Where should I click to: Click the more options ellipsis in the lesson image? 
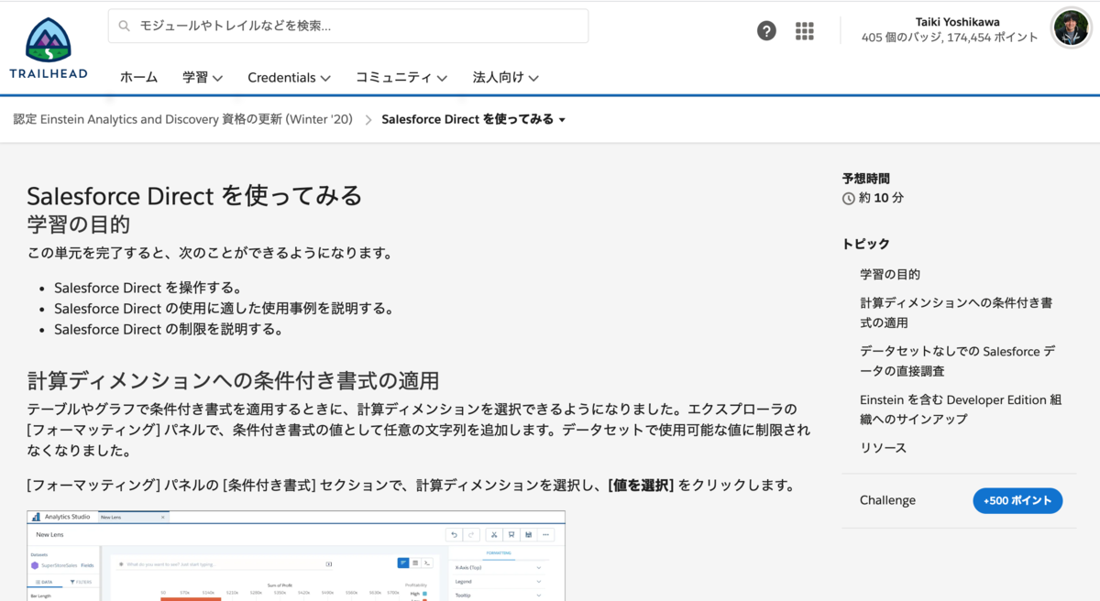click(547, 533)
